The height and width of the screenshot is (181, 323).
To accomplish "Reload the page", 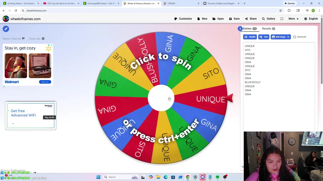I will [16, 11].
